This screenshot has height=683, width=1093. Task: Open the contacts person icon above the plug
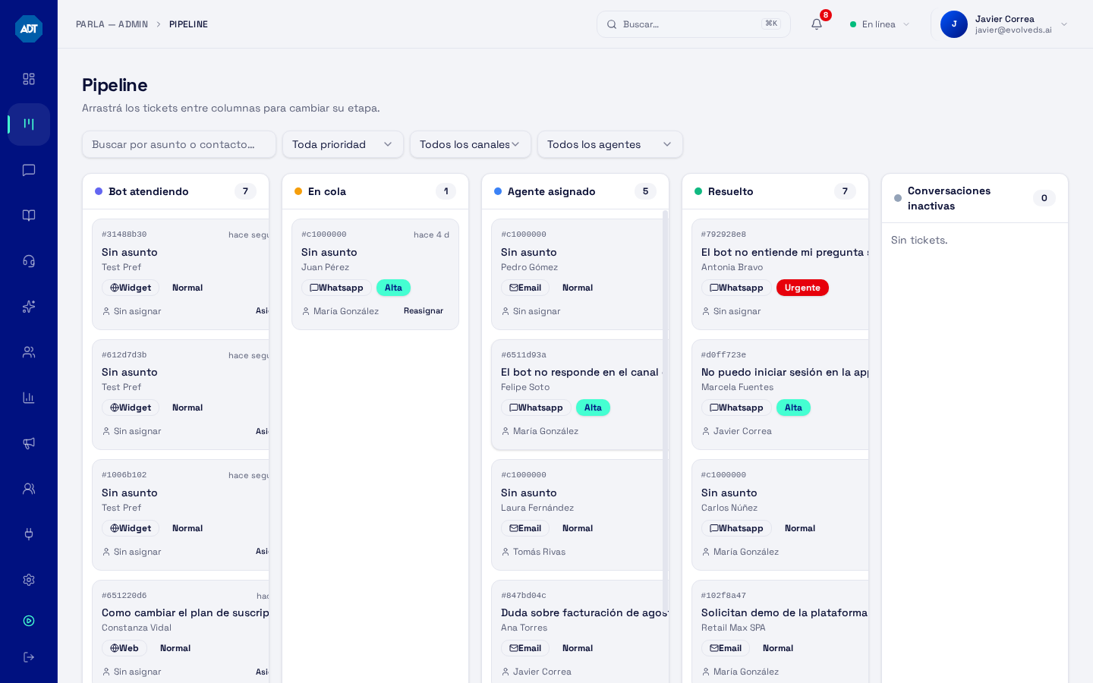(x=29, y=489)
